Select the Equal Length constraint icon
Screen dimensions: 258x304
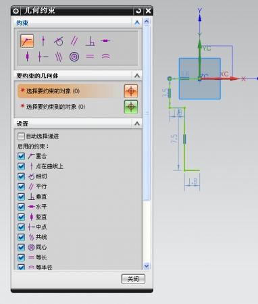click(90, 57)
